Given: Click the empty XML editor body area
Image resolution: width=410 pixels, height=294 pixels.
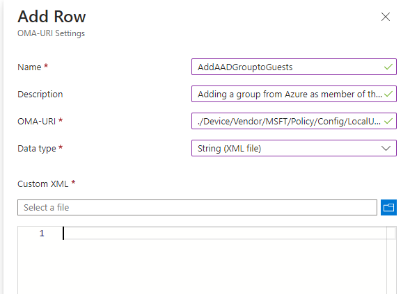Looking at the screenshot, I should point(224,266).
